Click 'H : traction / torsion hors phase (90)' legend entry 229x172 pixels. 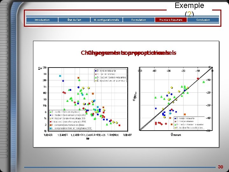point(67,118)
